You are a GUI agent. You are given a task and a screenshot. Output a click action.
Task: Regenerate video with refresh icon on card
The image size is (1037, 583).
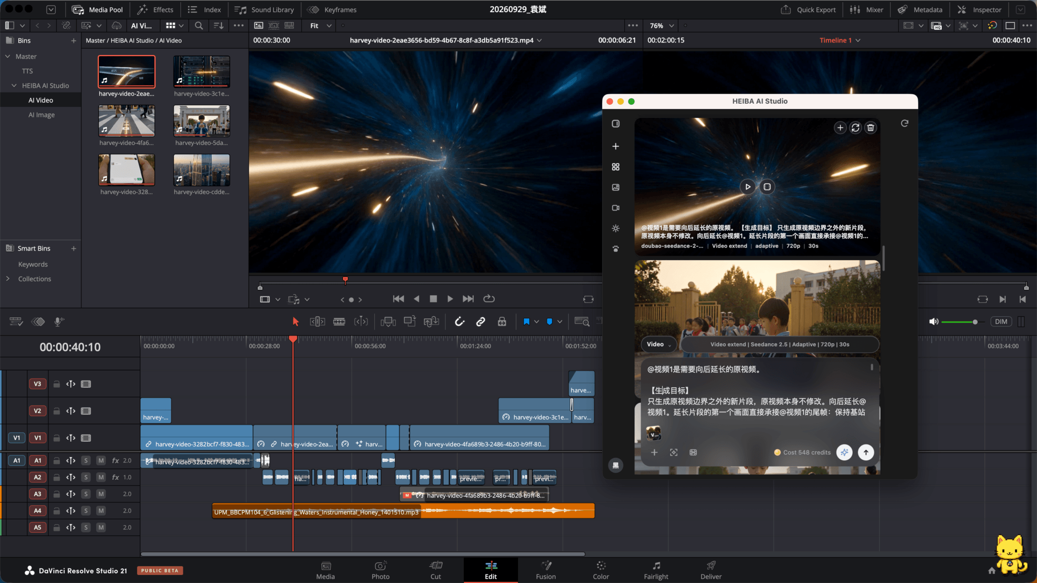pos(855,128)
